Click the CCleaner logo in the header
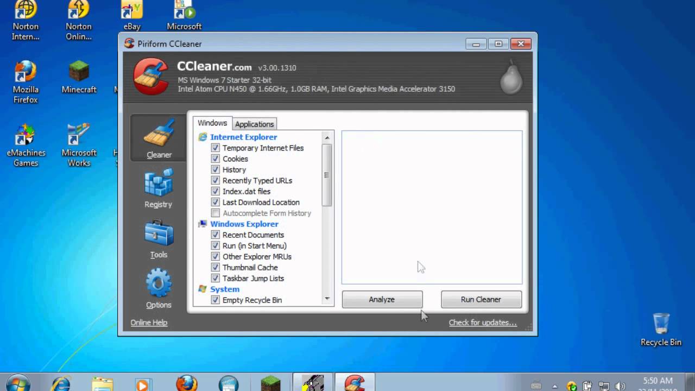 (151, 77)
